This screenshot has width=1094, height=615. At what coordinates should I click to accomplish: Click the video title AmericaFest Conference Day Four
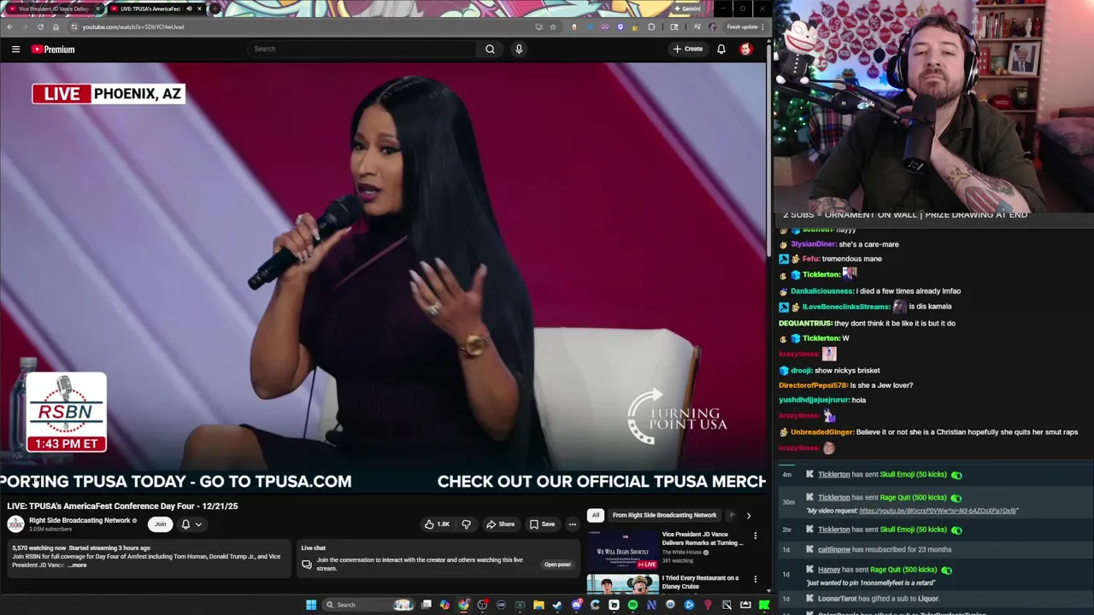tap(122, 506)
